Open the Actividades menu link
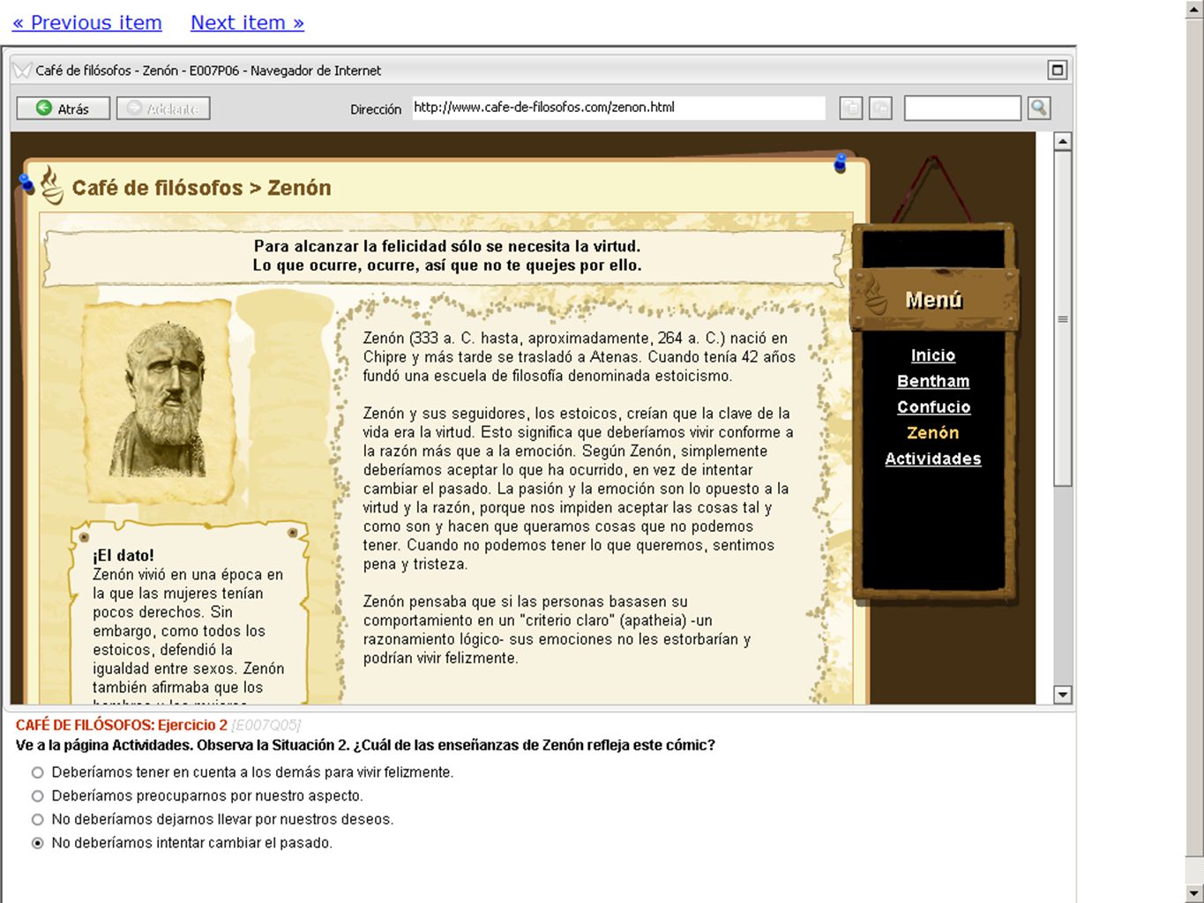Viewport: 1204px width, 903px height. click(x=933, y=459)
